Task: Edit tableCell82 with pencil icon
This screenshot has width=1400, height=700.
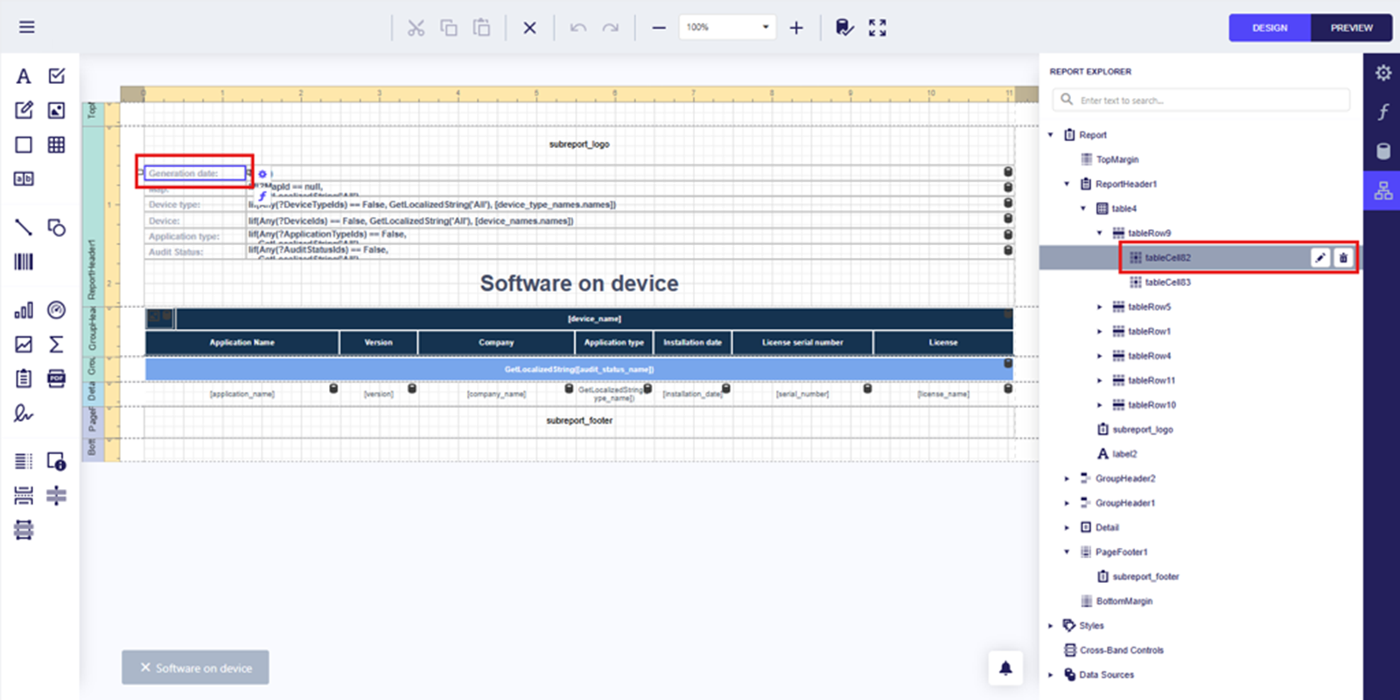Action: [1320, 257]
